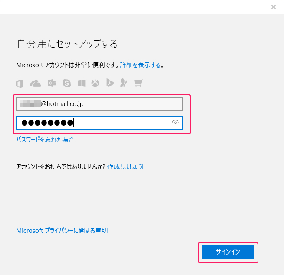Open Microsoft プライバシーに関する声明 link
Screen dimensions: 284x275
coord(62,231)
